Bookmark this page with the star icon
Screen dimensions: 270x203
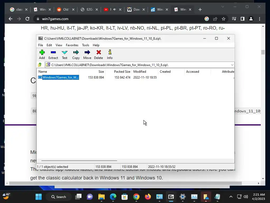(224, 19)
